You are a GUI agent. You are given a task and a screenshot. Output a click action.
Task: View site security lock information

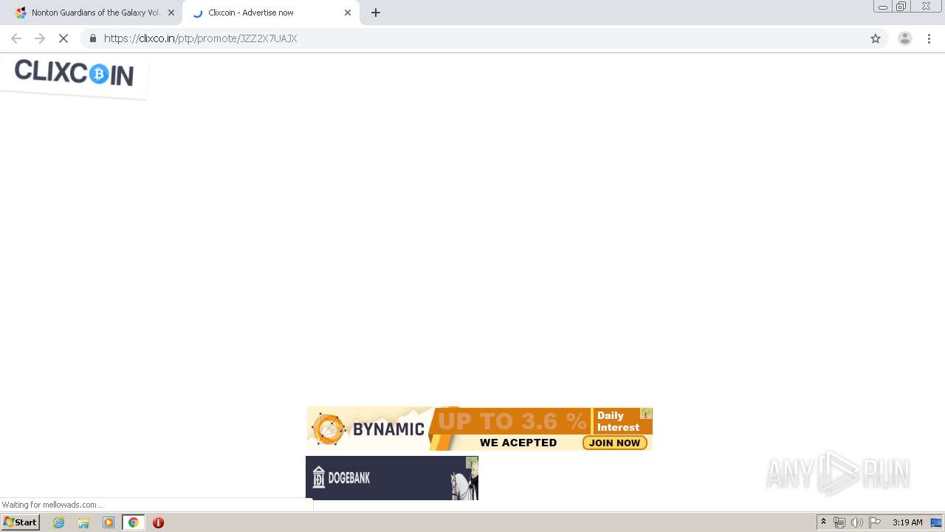[93, 38]
